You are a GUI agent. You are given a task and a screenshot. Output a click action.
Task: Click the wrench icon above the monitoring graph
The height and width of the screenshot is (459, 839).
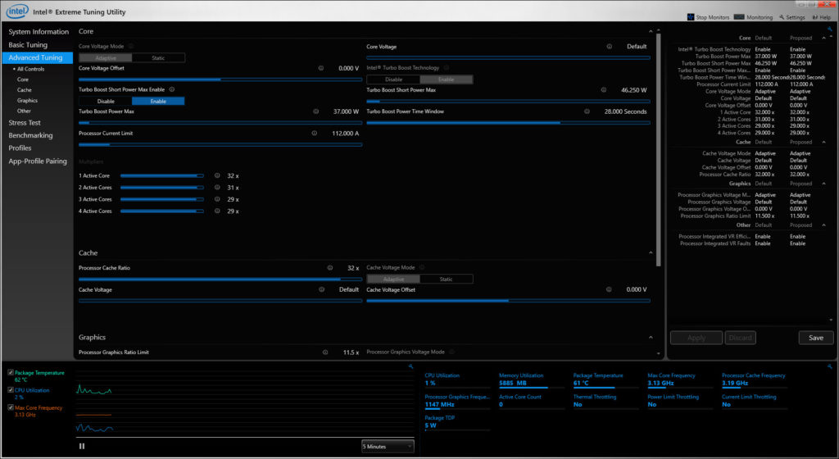click(411, 366)
